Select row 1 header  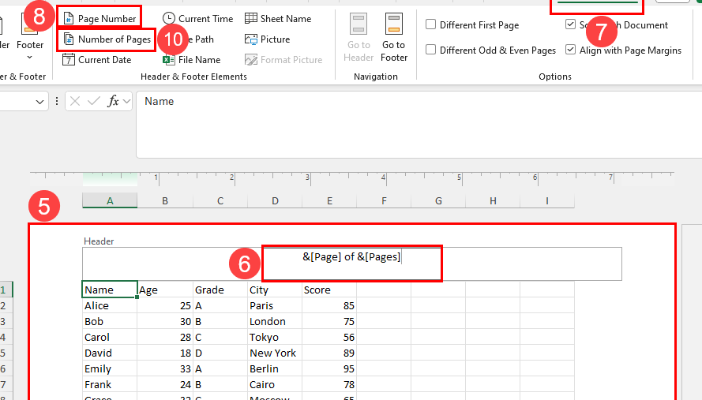(6, 290)
